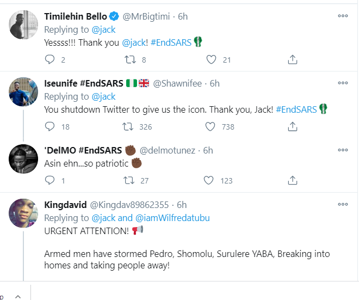Open Kingdavid's profile picture
Image resolution: width=359 pixels, height=300 pixels.
click(23, 213)
